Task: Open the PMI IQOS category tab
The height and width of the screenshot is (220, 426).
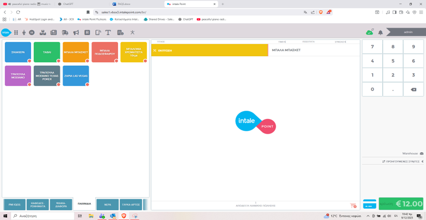Action: [x=14, y=204]
